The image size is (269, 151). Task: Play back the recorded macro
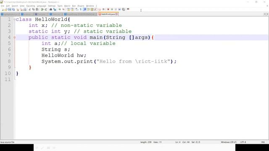pyautogui.click(x=116, y=9)
